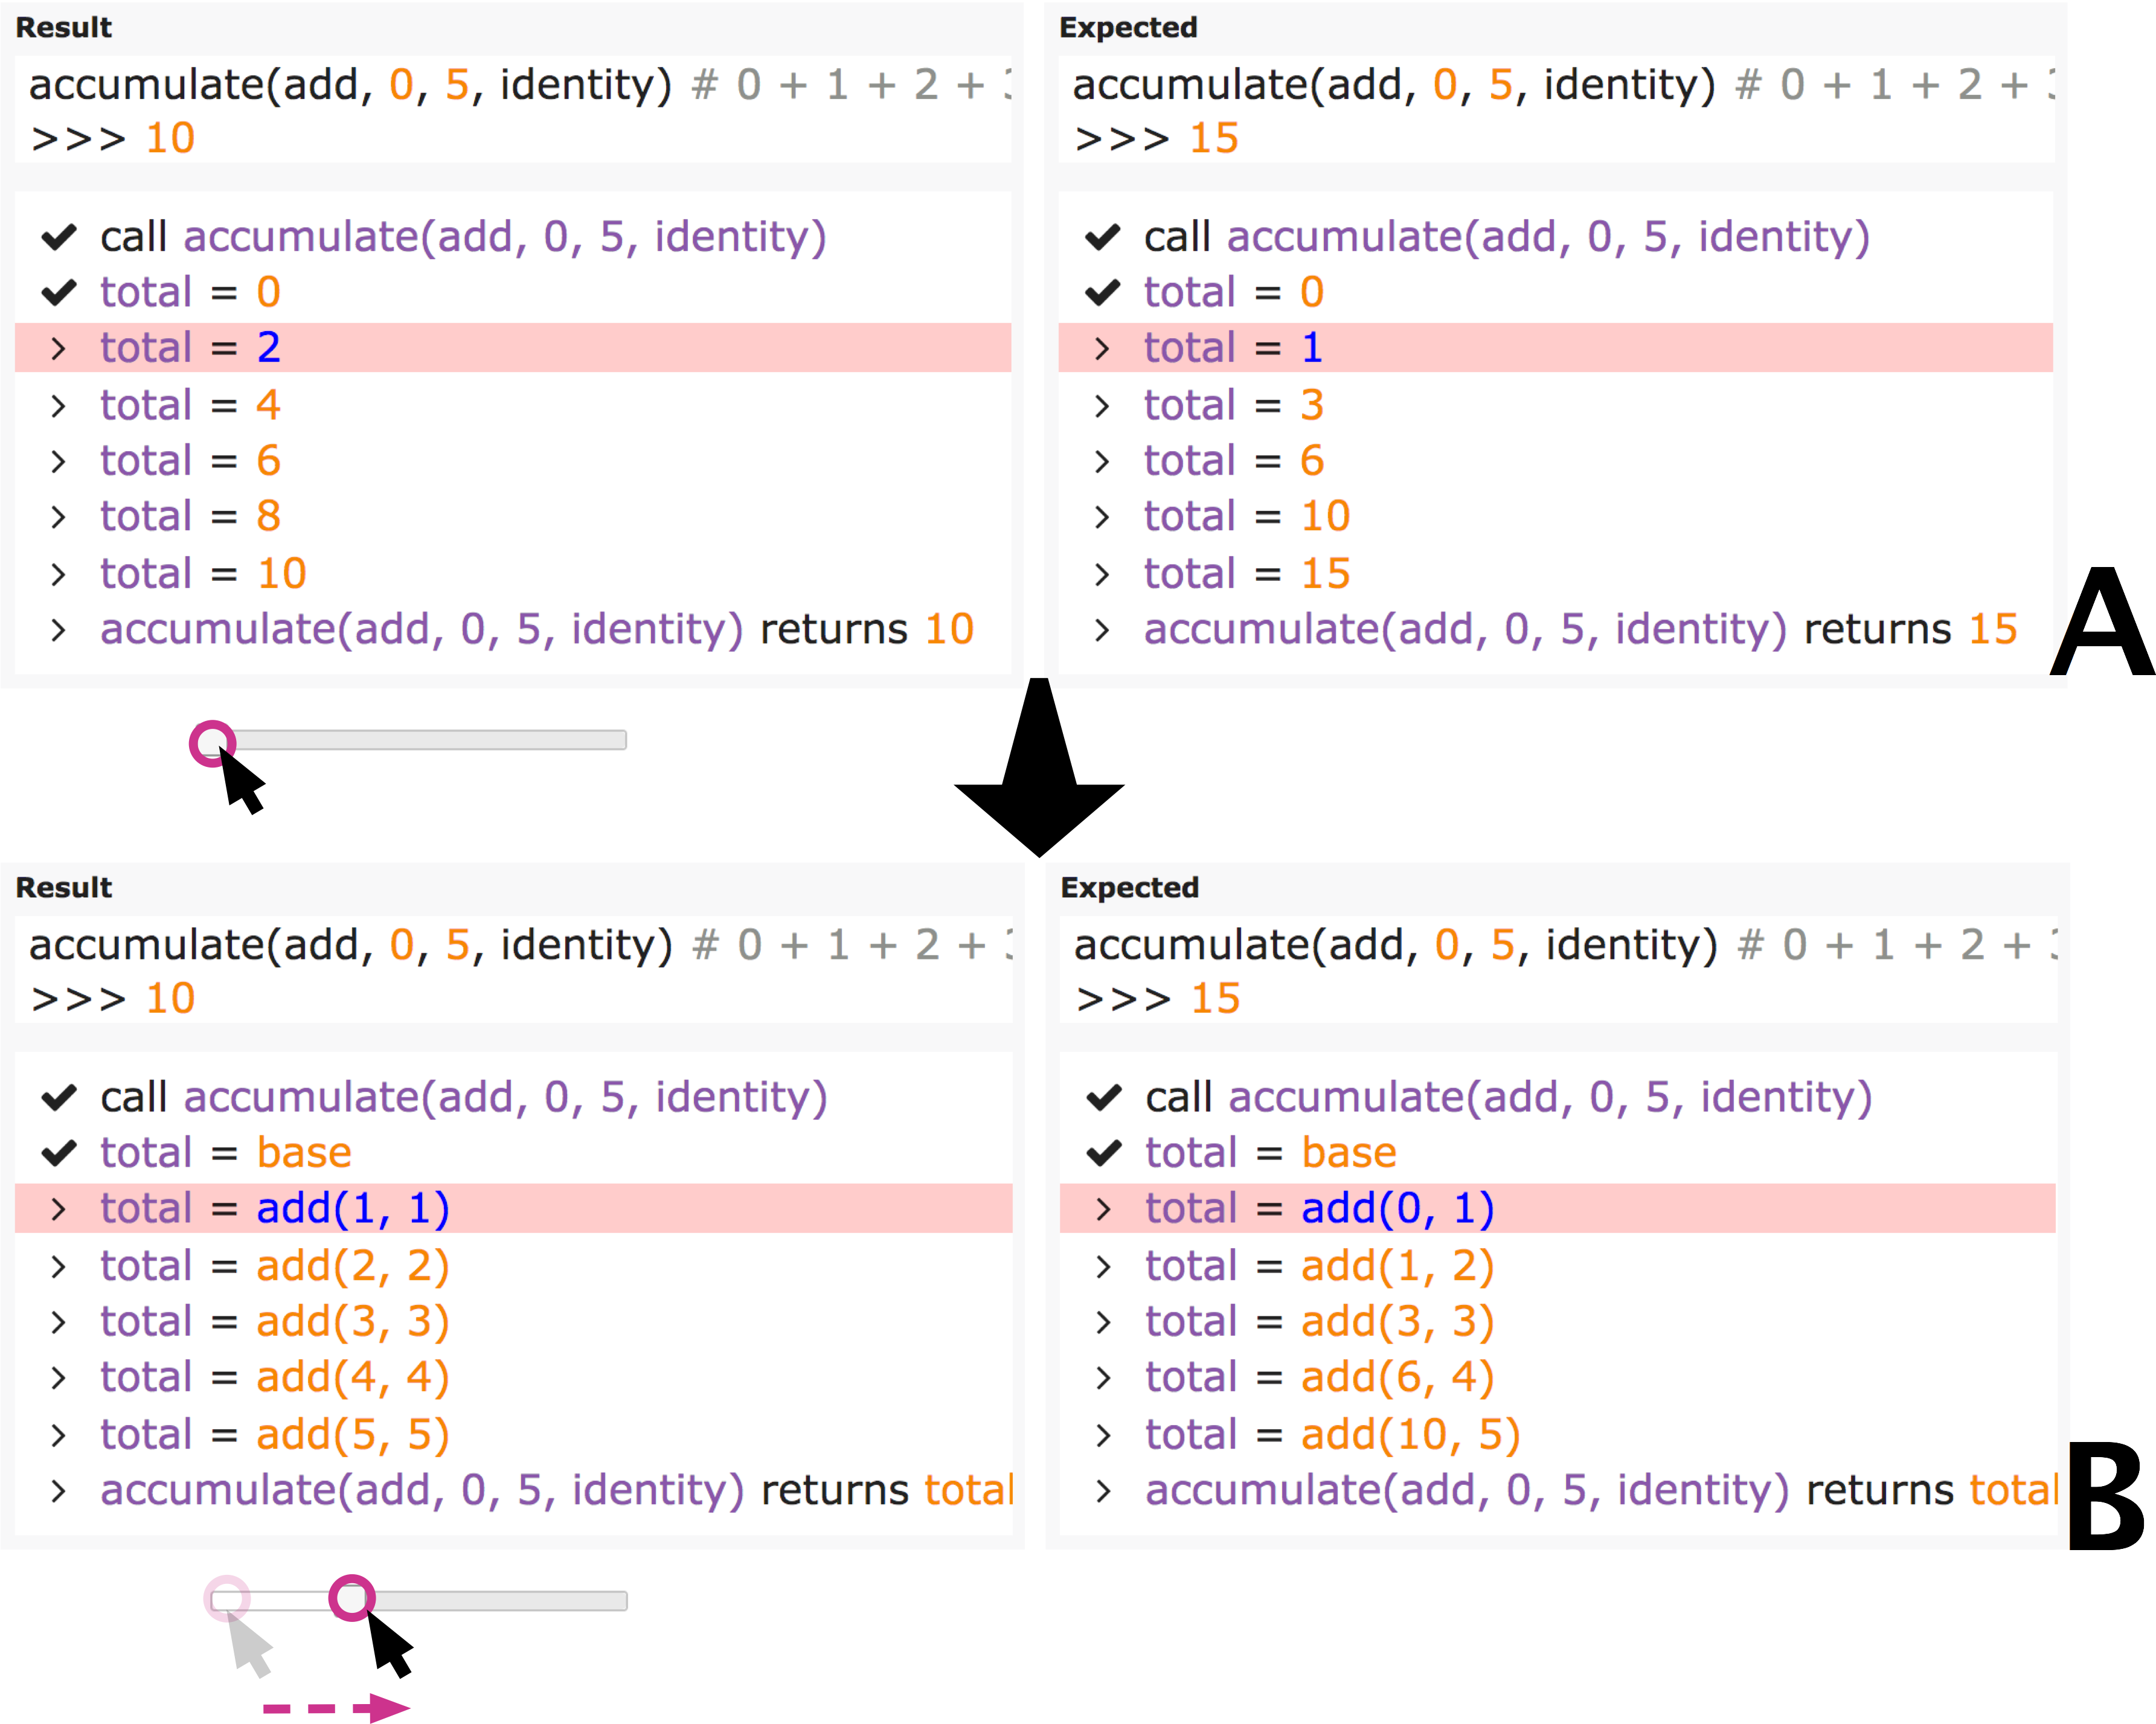The height and width of the screenshot is (1724, 2156).
Task: Expand the highlighted 'total = 2' row
Action: coord(58,348)
